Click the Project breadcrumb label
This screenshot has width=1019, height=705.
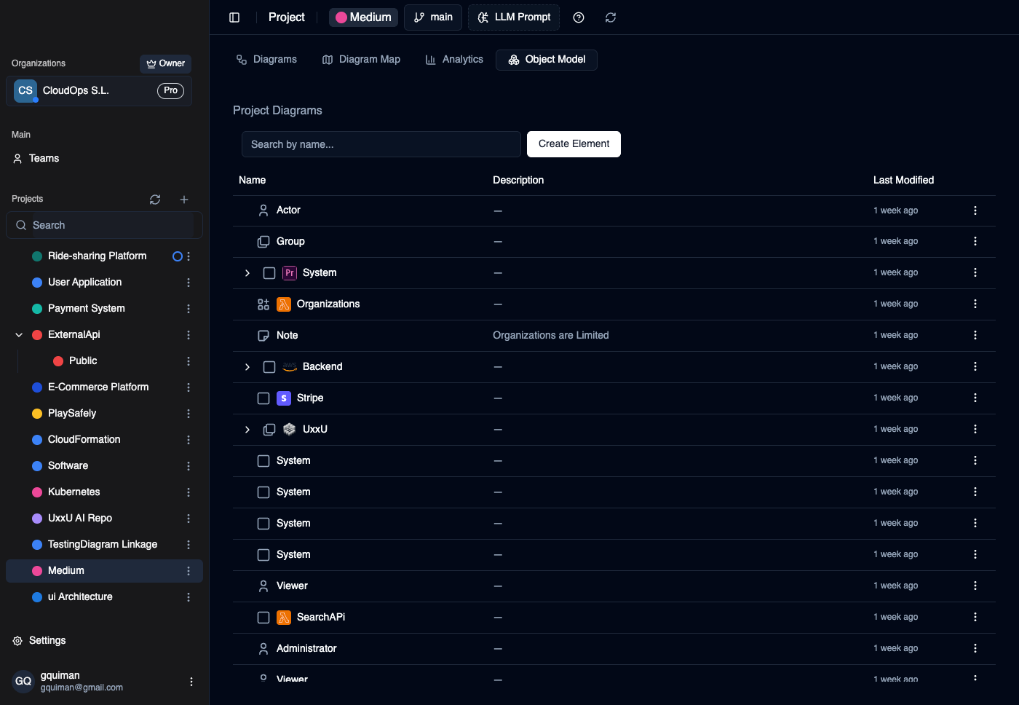[287, 17]
